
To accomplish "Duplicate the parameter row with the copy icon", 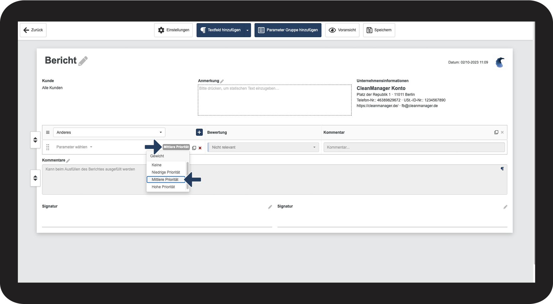I will (194, 148).
